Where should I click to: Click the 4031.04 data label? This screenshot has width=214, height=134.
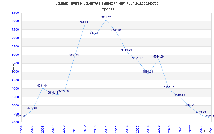coord(42,85)
